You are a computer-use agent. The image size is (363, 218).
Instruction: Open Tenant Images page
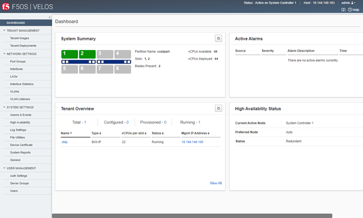tap(20, 38)
